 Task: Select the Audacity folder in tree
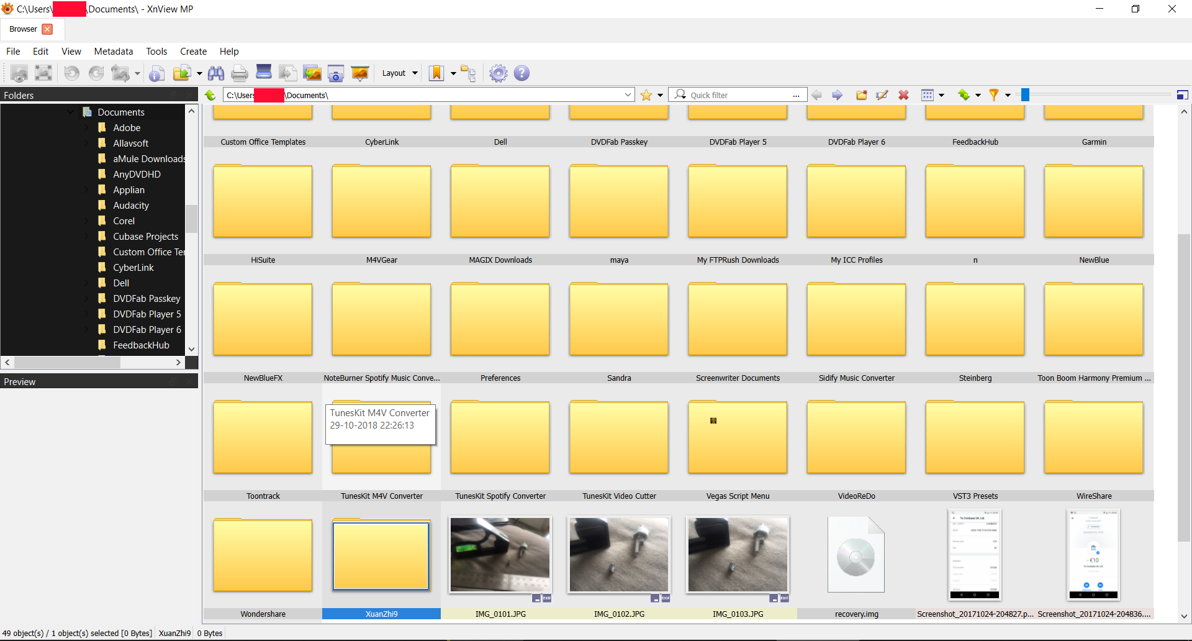coord(130,206)
